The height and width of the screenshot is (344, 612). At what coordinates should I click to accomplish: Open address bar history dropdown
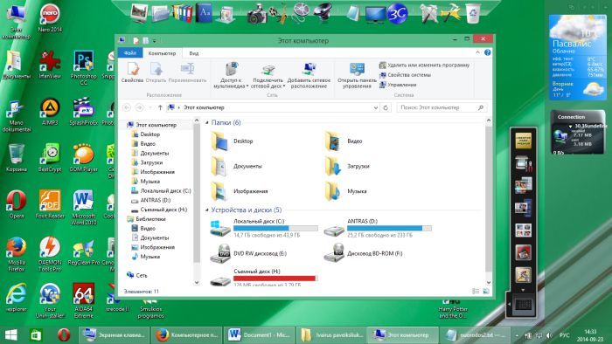click(375, 107)
